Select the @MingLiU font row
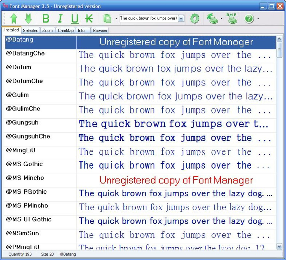The width and height of the screenshot is (286, 260). pyautogui.click(x=141, y=153)
